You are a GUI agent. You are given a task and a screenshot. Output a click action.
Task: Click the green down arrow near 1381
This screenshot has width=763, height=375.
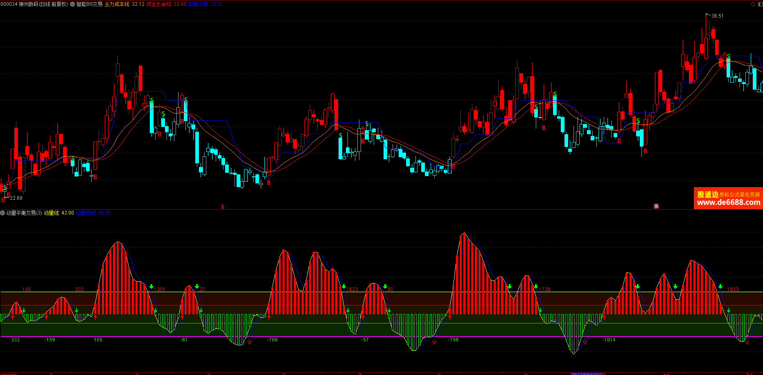pos(151,287)
